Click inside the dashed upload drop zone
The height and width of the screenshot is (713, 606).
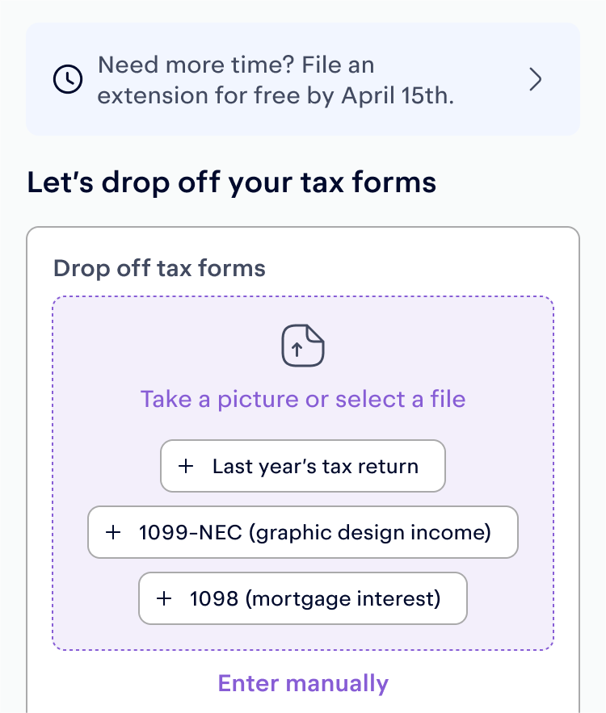[x=303, y=473]
